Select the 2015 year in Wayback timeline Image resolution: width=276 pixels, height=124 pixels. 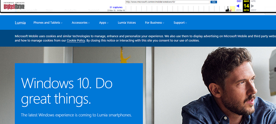click(x=239, y=10)
